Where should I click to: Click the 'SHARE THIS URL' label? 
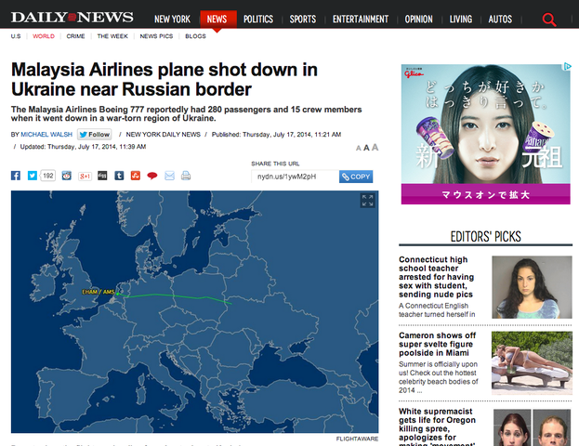point(275,164)
